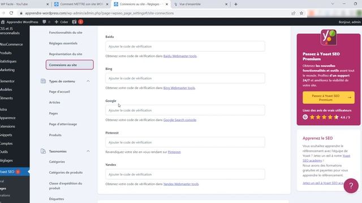Open Représentation du site settings
The image size is (362, 203).
[66, 54]
